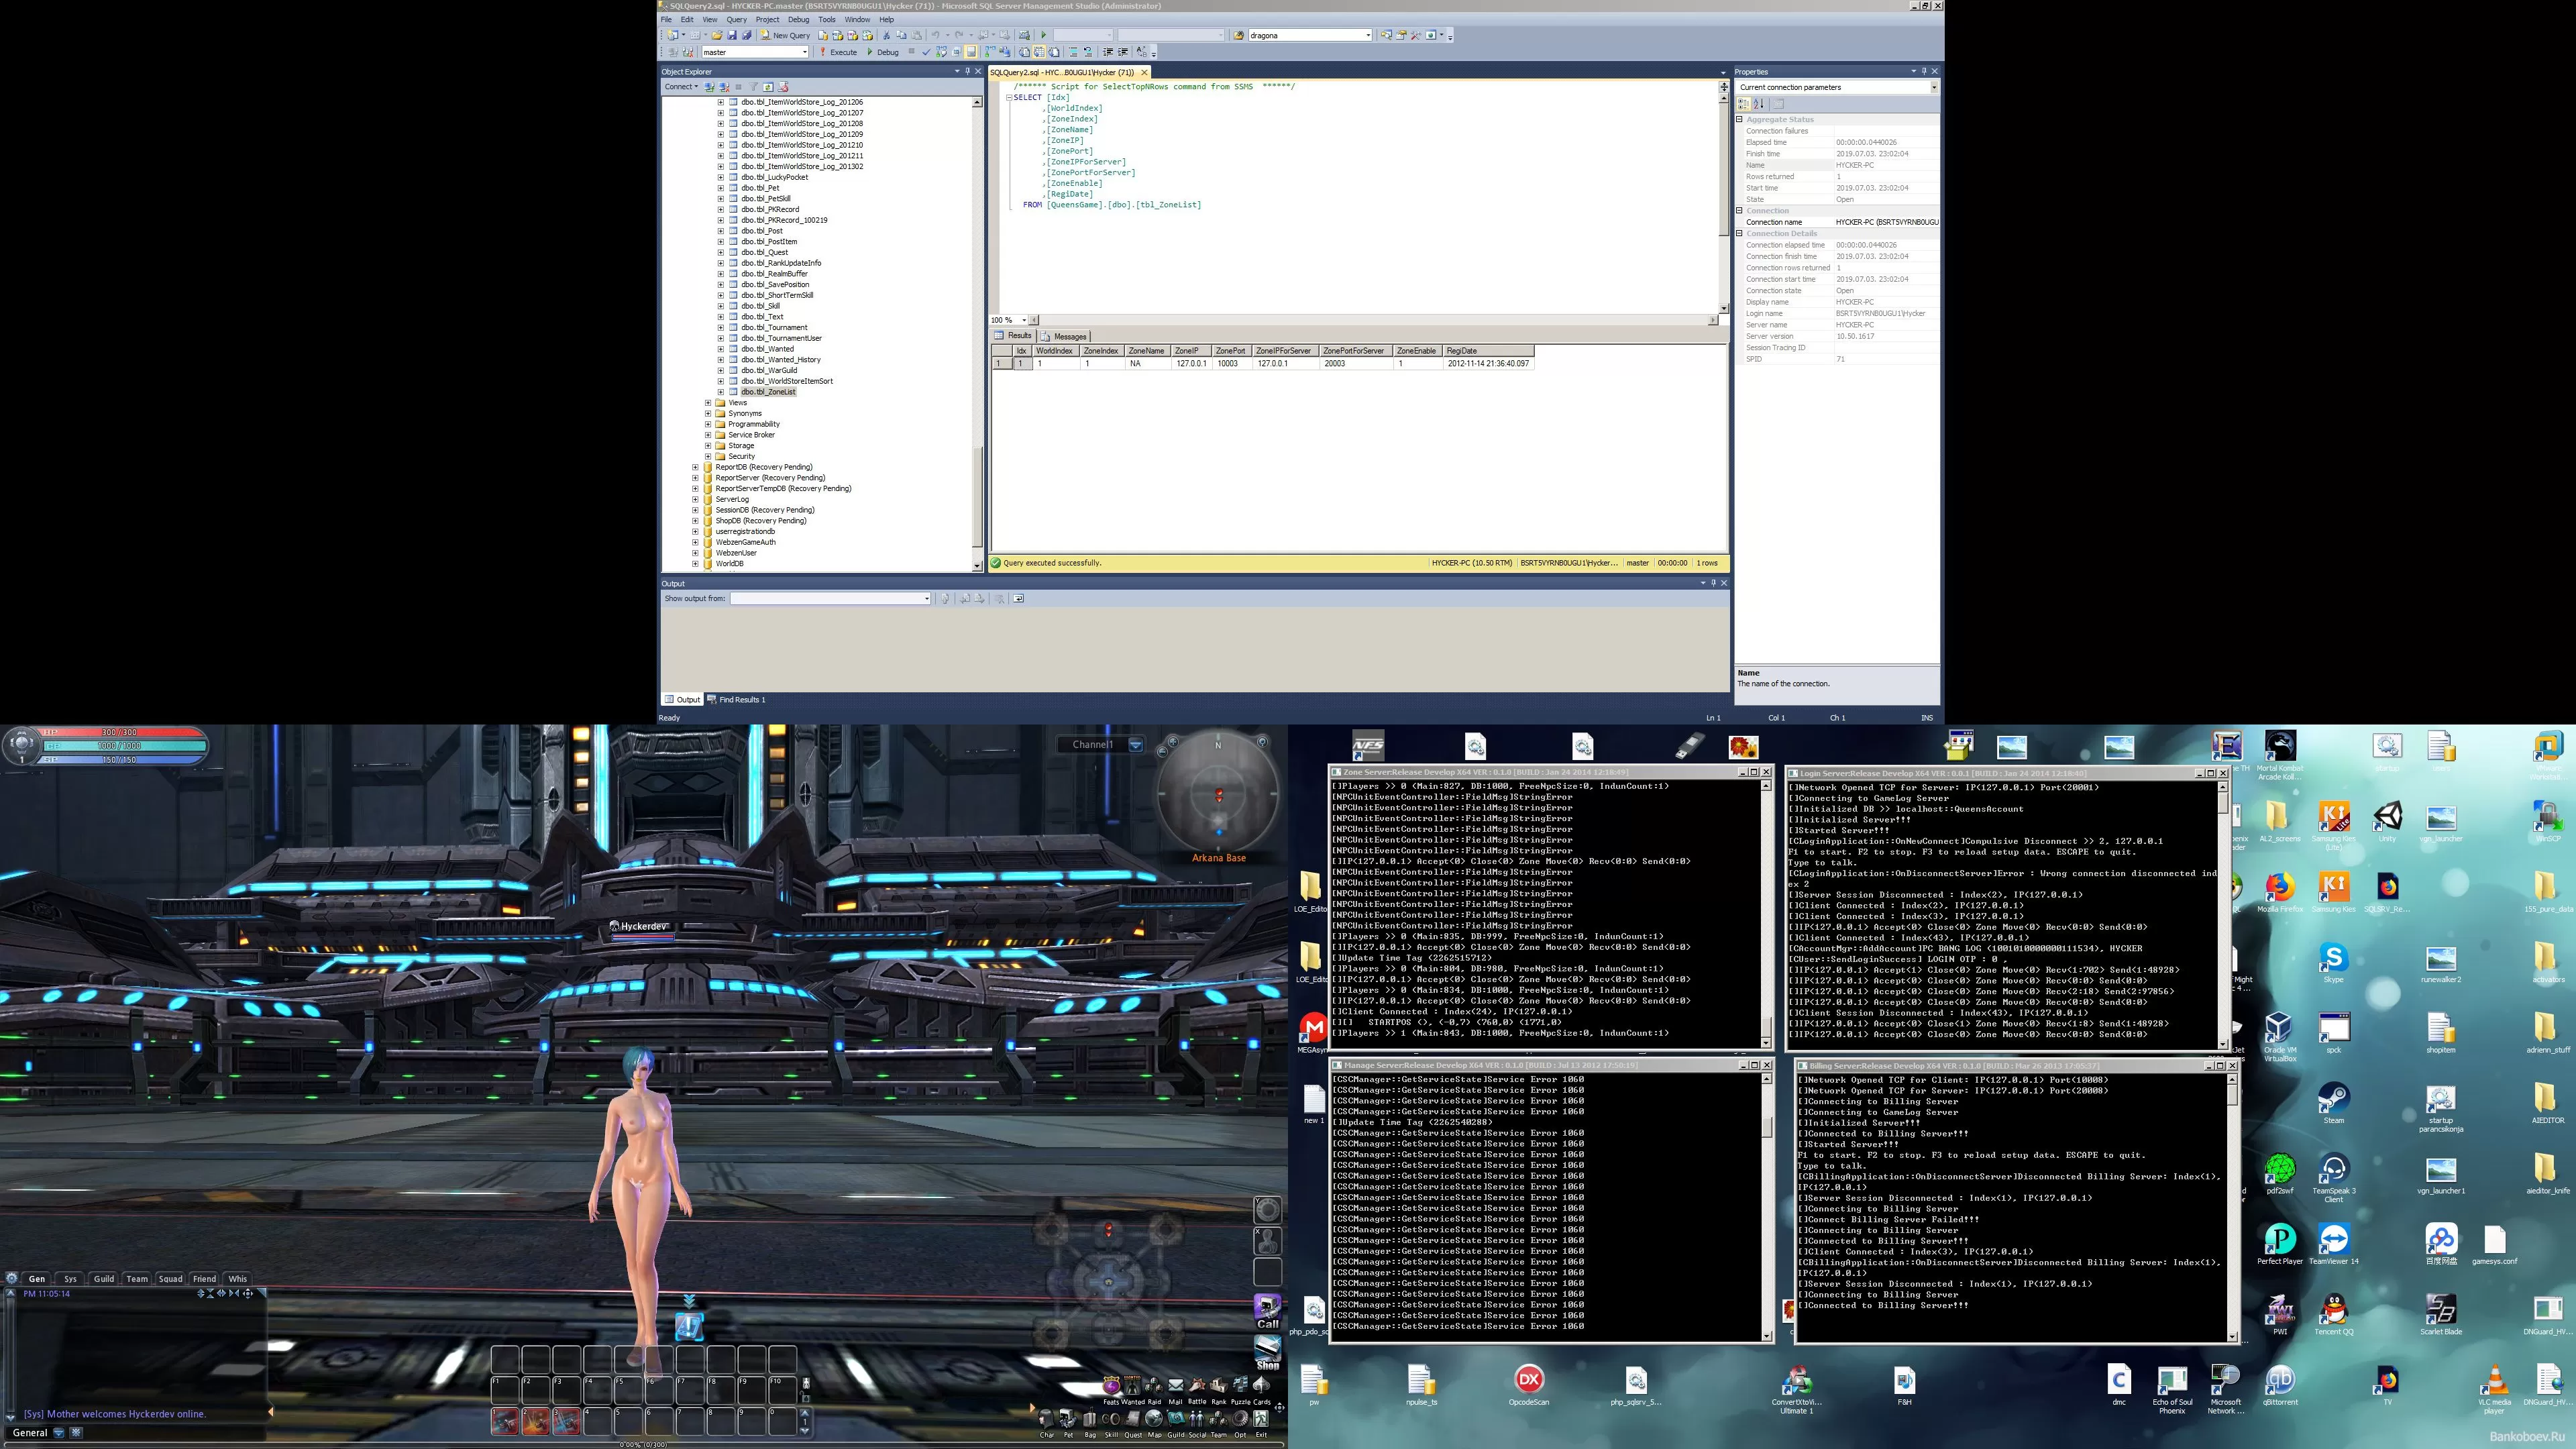Click the Save All icon in SSMS toolbar

point(746,35)
